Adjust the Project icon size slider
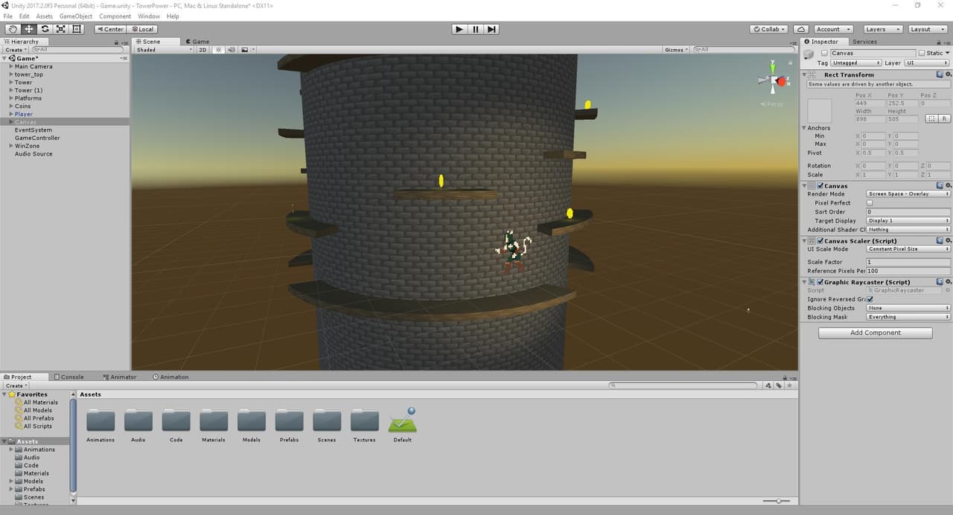The width and height of the screenshot is (953, 515). click(777, 501)
